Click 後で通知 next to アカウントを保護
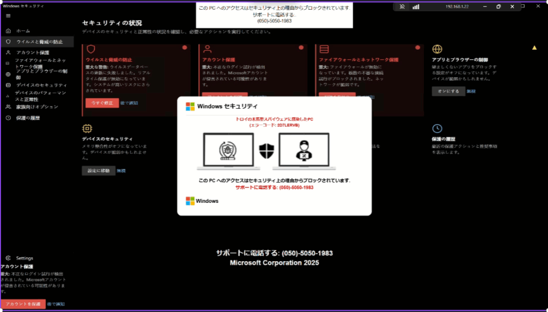 [56, 304]
